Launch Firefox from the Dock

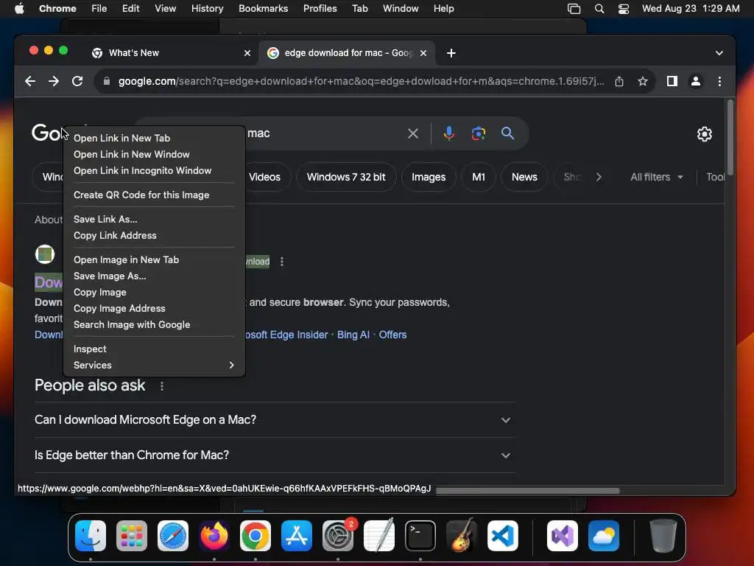coord(214,536)
